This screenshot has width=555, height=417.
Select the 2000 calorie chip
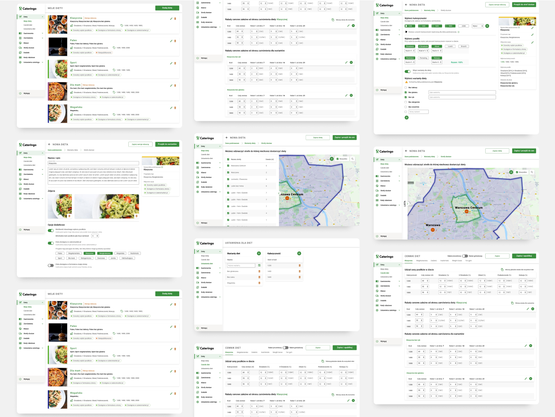[x=463, y=26]
